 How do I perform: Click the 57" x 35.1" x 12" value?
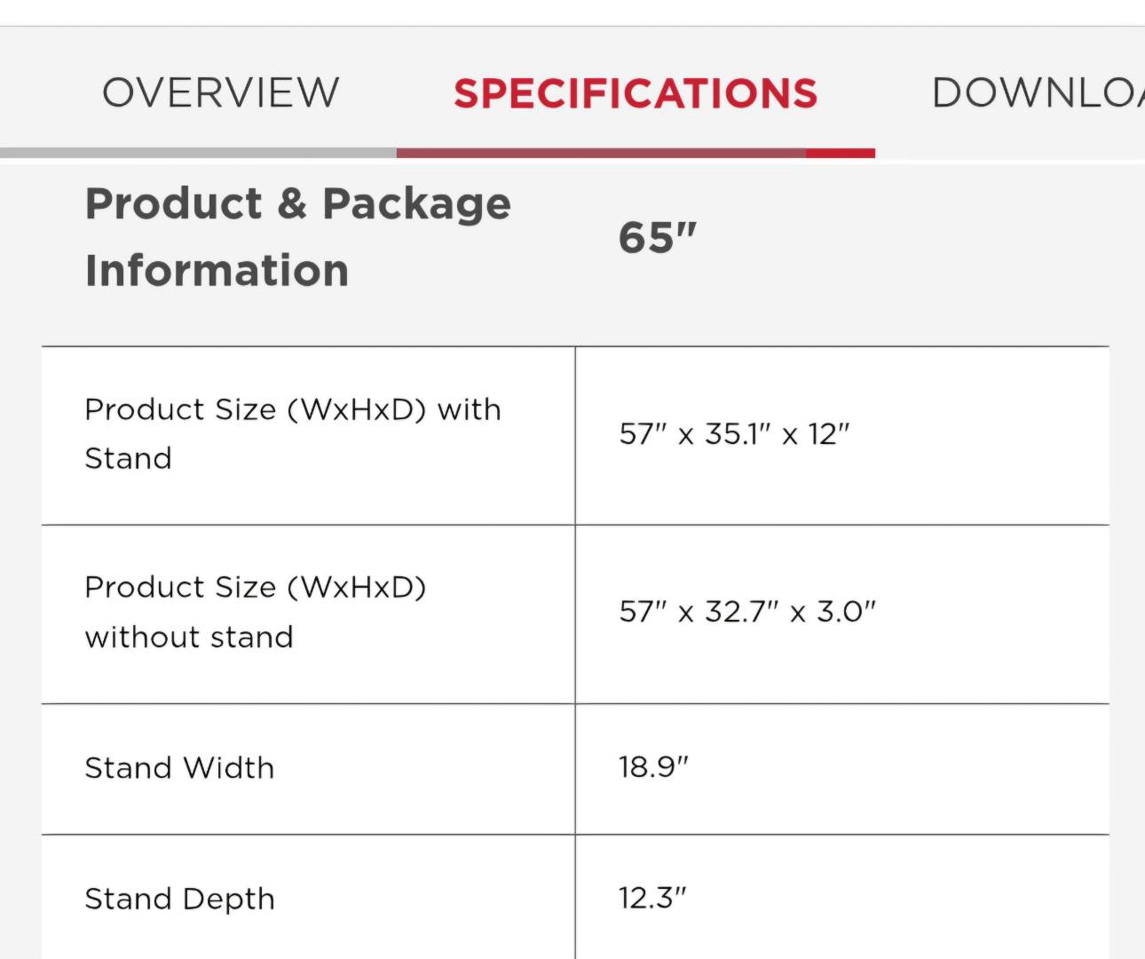[x=734, y=433]
